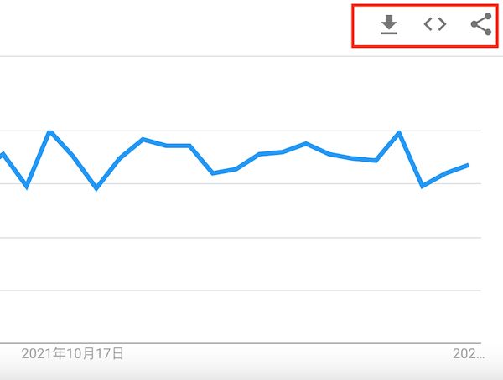
Task: Click the 2021年10月17日 date label
Action: (72, 354)
